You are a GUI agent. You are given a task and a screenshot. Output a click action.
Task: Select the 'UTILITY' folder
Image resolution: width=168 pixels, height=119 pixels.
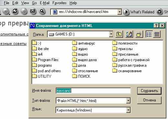42,76
